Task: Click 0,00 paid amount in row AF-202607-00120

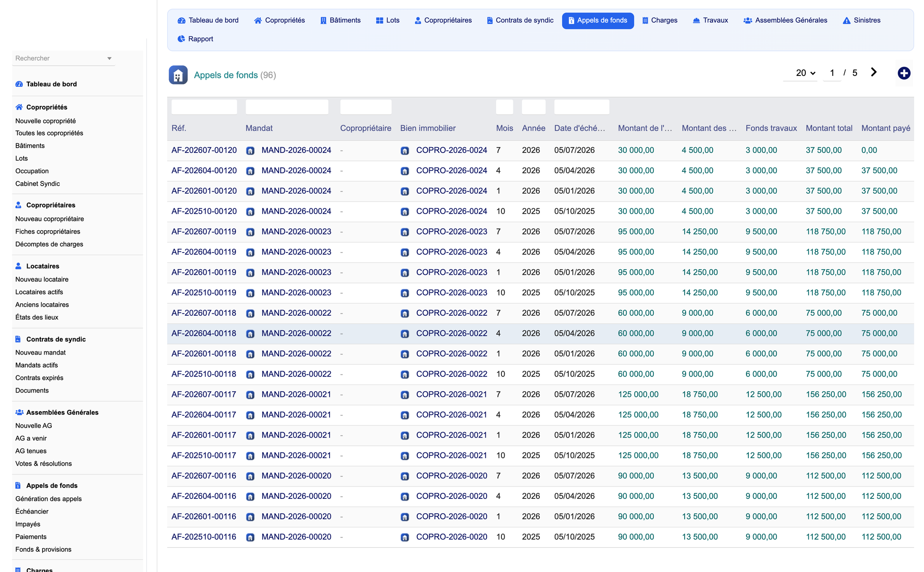Action: (869, 150)
